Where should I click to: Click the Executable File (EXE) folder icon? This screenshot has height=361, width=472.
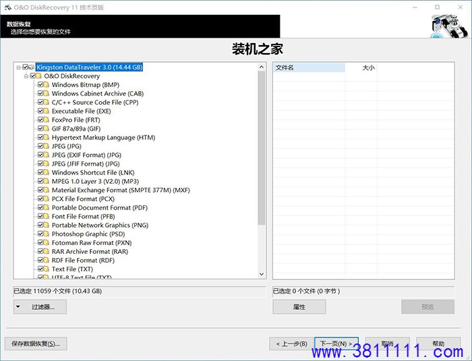[x=46, y=111]
